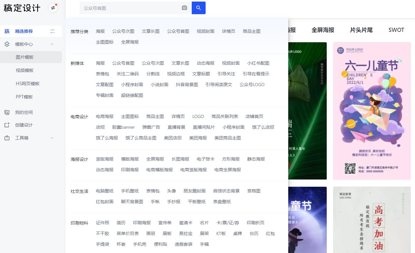The height and width of the screenshot is (253, 415).
Task: Open the 六一儿童节 poster thumbnail
Action: pos(371,110)
